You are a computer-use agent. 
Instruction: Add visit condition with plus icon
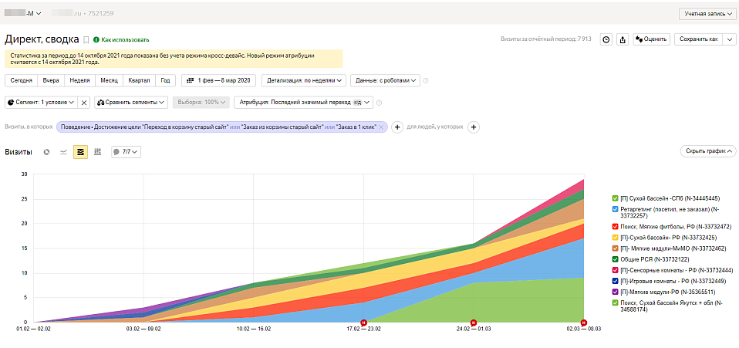[397, 127]
